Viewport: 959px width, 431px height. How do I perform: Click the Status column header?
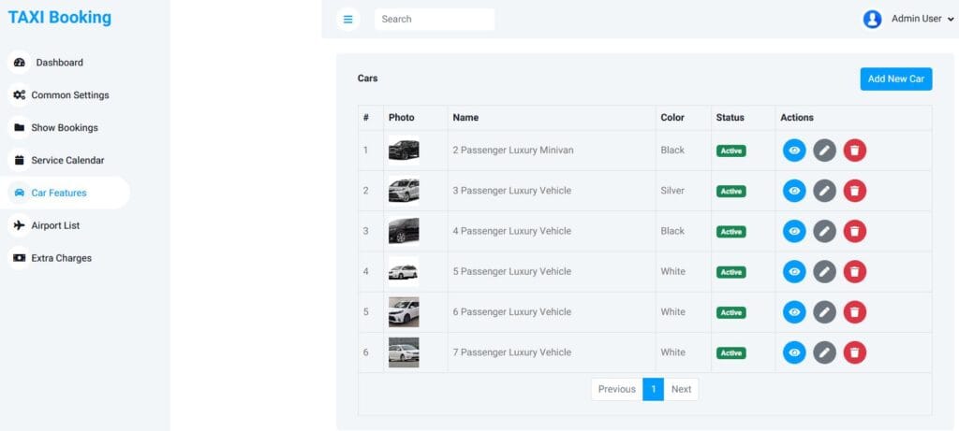point(730,117)
